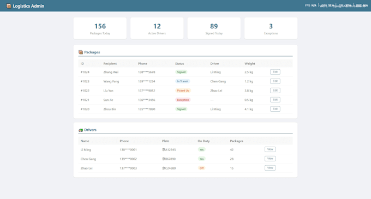The width and height of the screenshot is (371, 199).
Task: Click recipient name Liu Yan
Action: click(x=109, y=91)
